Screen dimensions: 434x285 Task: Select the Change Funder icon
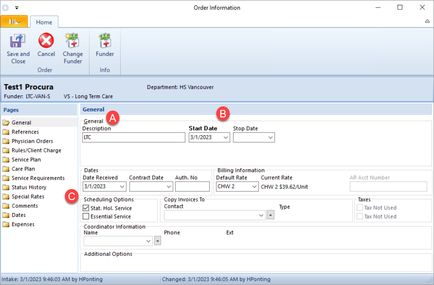[x=72, y=40]
